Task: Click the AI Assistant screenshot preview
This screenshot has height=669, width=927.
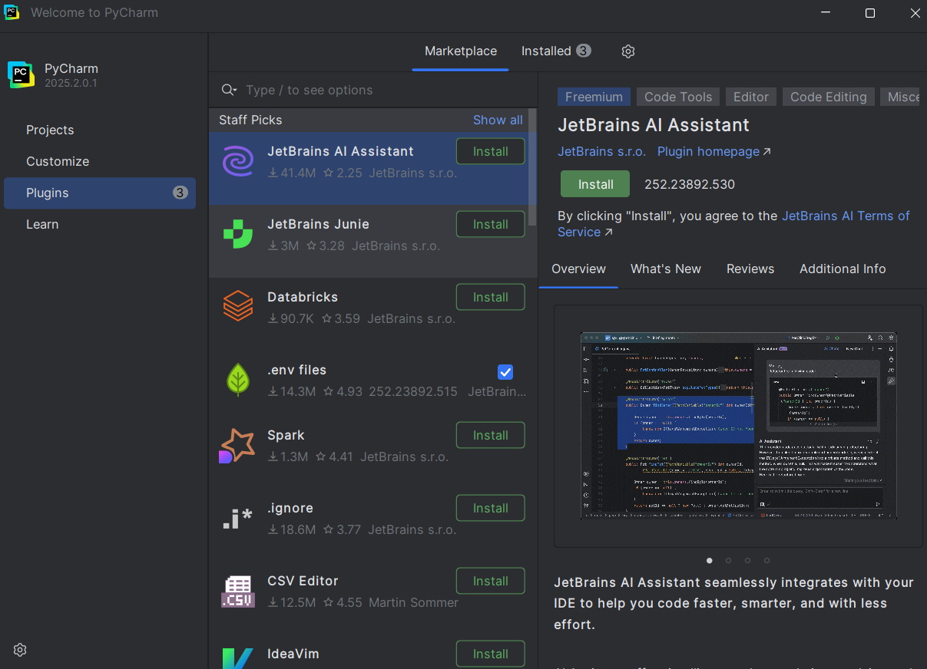Action: pyautogui.click(x=738, y=426)
